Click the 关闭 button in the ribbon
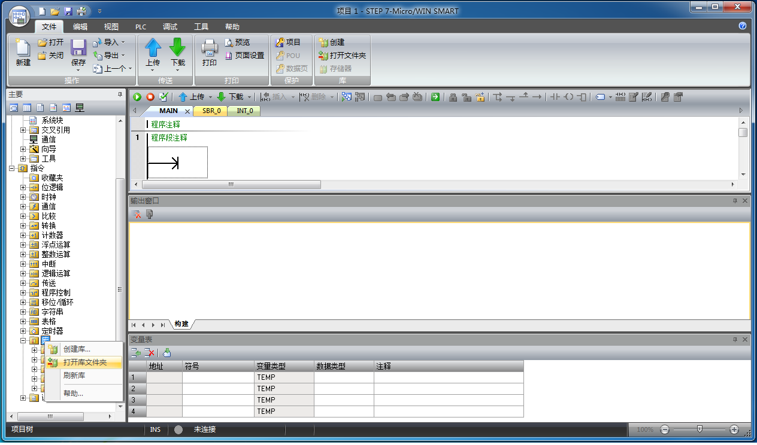The height and width of the screenshot is (445, 757). coord(50,56)
